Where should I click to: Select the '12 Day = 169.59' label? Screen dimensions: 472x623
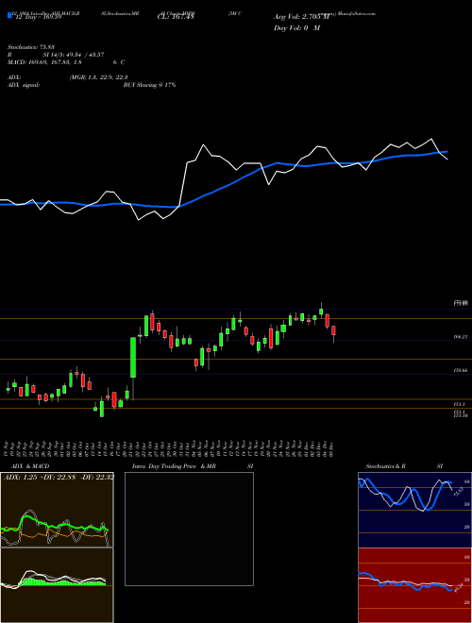(x=38, y=17)
